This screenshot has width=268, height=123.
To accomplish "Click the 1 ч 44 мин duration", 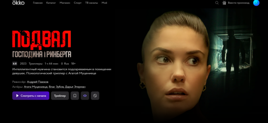I will click(52, 64).
